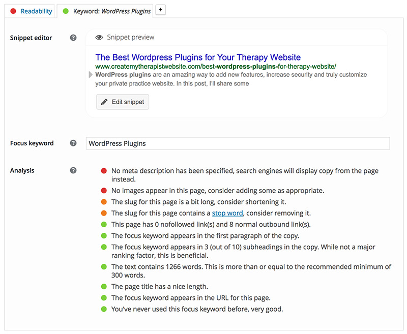
Task: Click text 'The text contains 1266 words'
Action: pyautogui.click(x=157, y=266)
